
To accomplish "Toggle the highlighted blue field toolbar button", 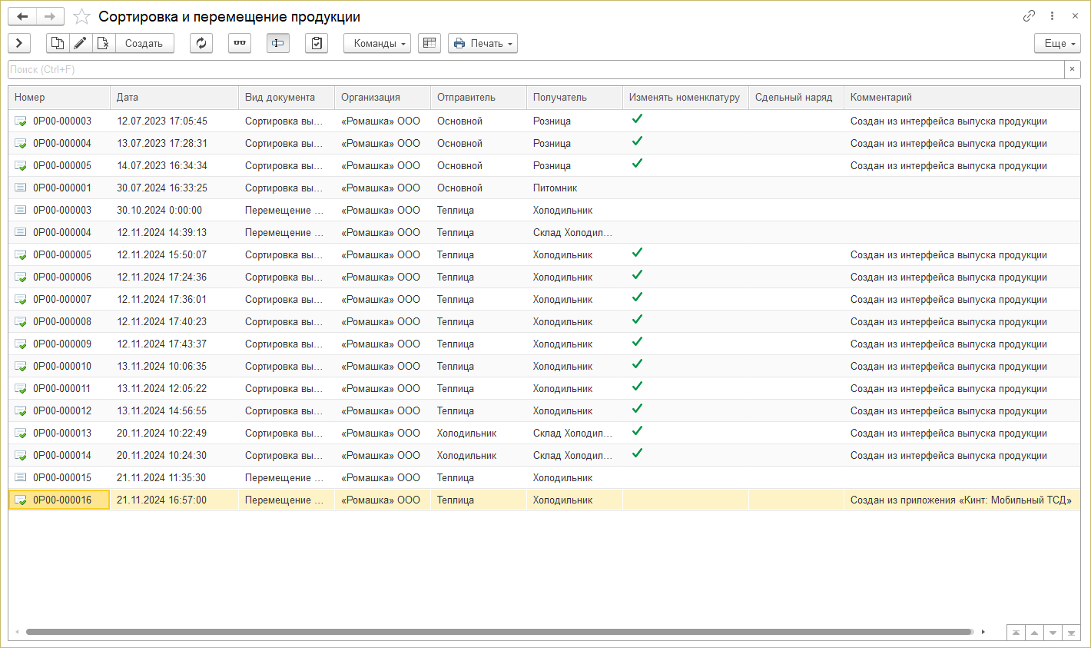I will [x=278, y=43].
